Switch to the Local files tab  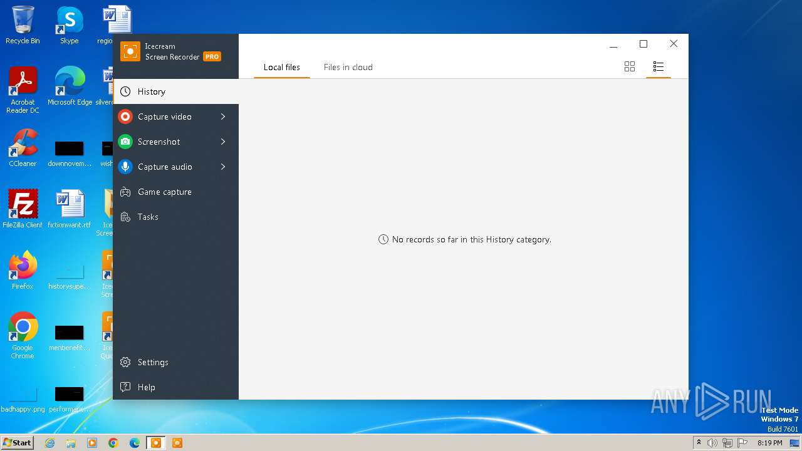click(281, 67)
